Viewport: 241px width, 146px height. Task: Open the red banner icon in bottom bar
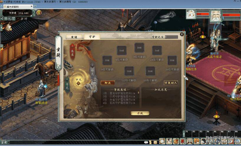[x=183, y=141]
